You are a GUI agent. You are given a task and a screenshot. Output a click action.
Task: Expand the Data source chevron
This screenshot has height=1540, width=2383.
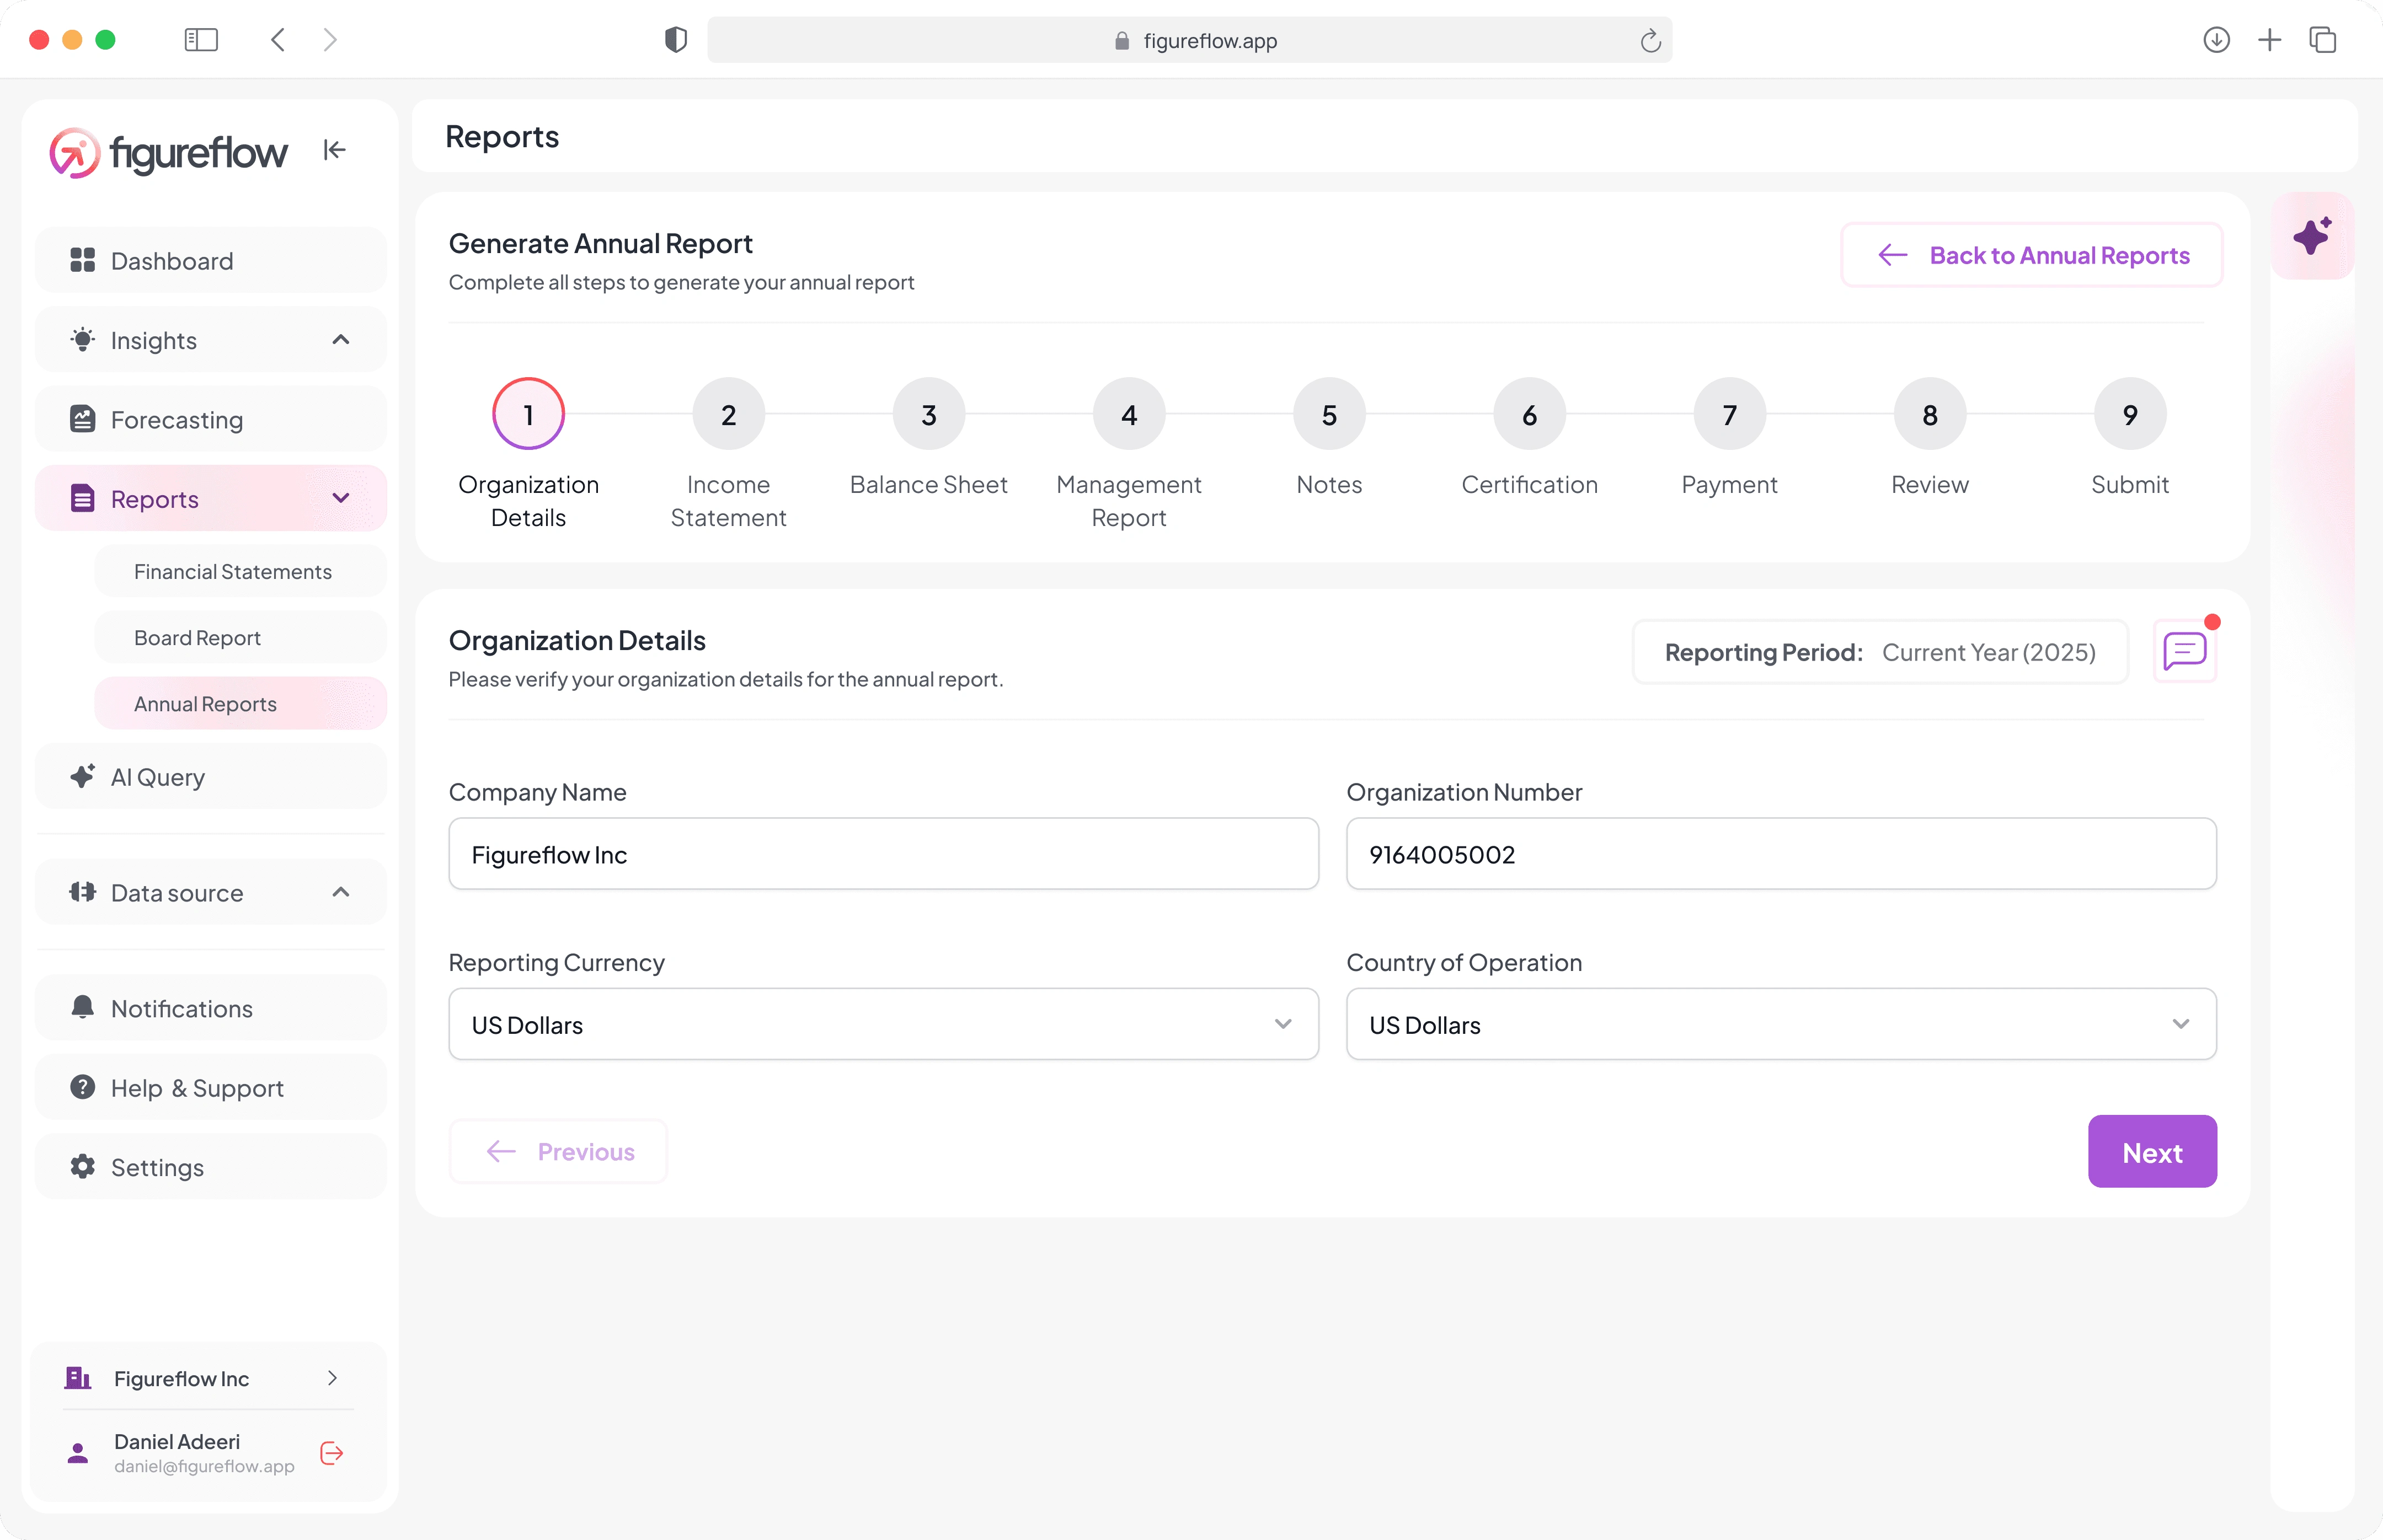(341, 892)
